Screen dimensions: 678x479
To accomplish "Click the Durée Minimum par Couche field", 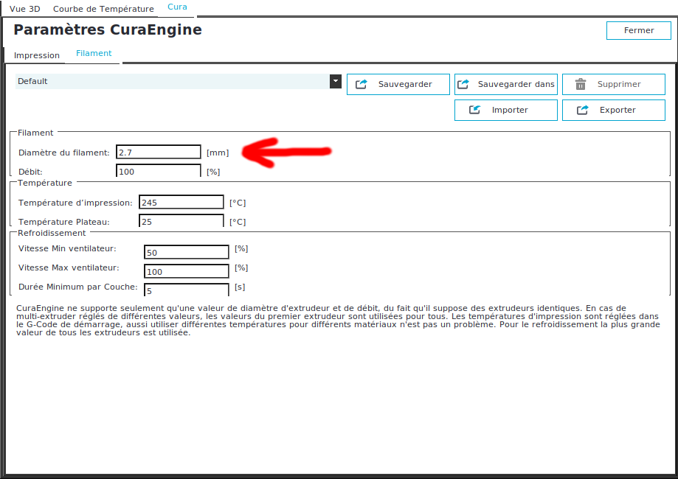I will [187, 290].
